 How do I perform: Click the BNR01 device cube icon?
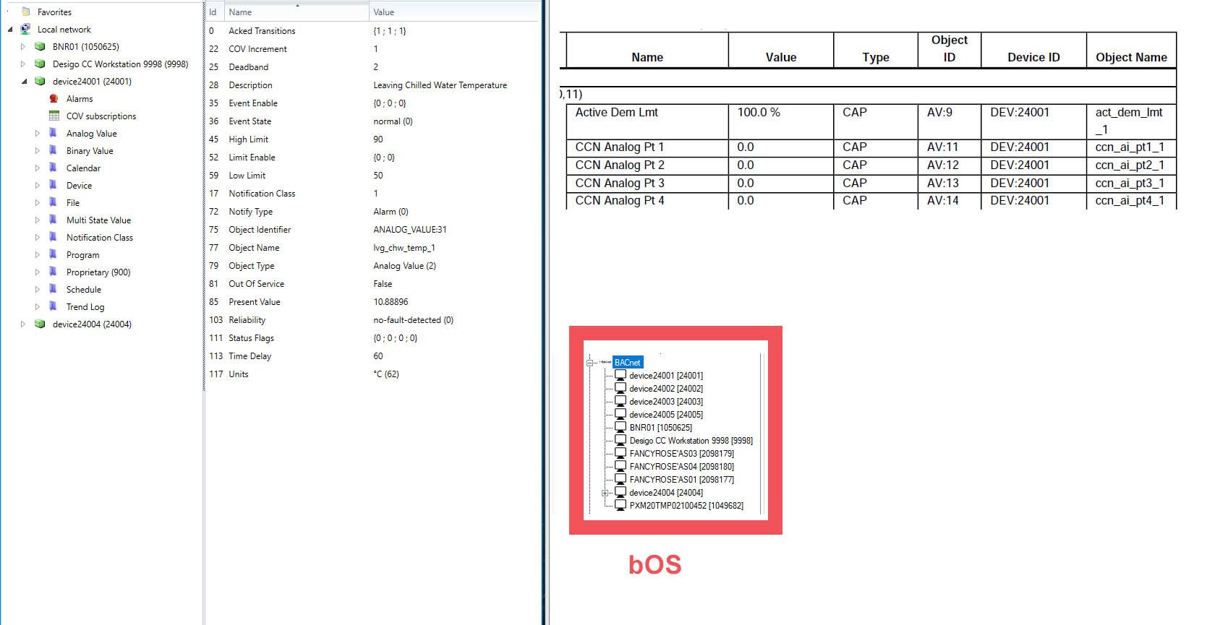tap(40, 47)
